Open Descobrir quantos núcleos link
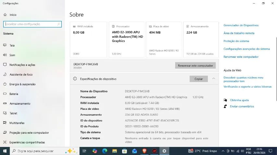 click(x=243, y=79)
